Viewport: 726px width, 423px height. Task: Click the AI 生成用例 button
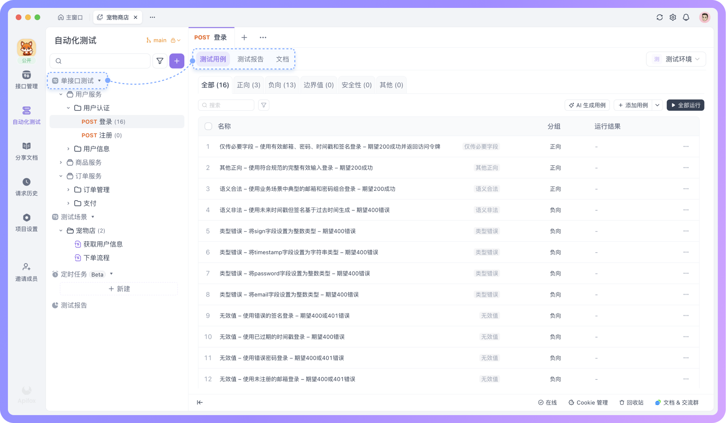pyautogui.click(x=587, y=105)
